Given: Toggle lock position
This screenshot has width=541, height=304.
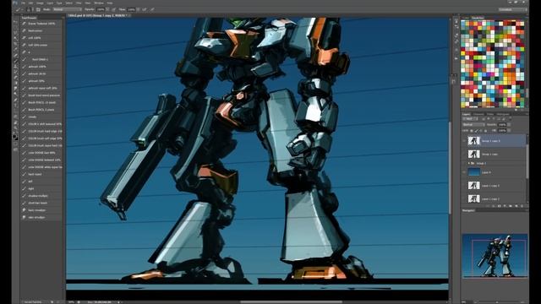Looking at the screenshot, I should coord(481,131).
